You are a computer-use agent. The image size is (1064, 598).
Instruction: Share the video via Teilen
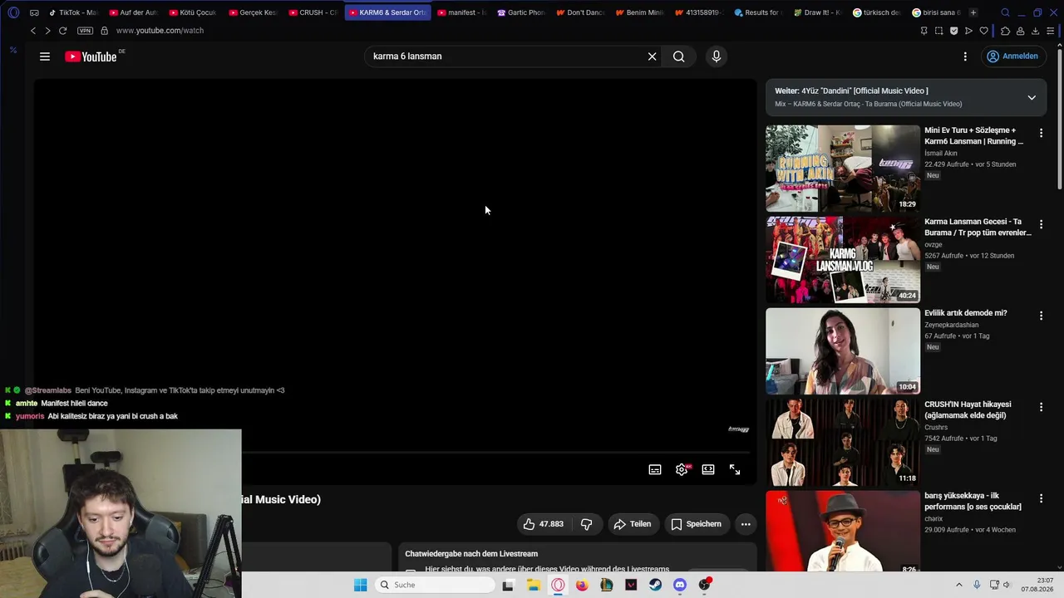(633, 524)
